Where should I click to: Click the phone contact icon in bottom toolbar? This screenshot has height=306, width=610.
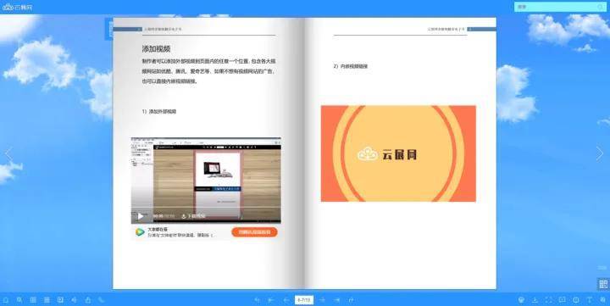102,300
